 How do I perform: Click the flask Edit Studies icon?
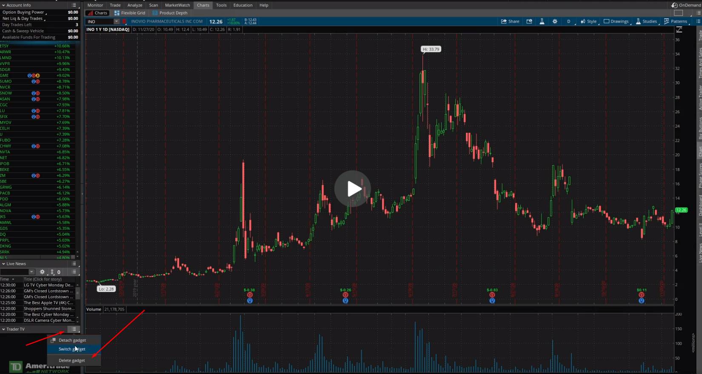tap(542, 21)
